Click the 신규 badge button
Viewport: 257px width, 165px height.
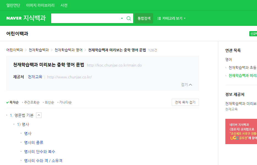click(x=253, y=34)
